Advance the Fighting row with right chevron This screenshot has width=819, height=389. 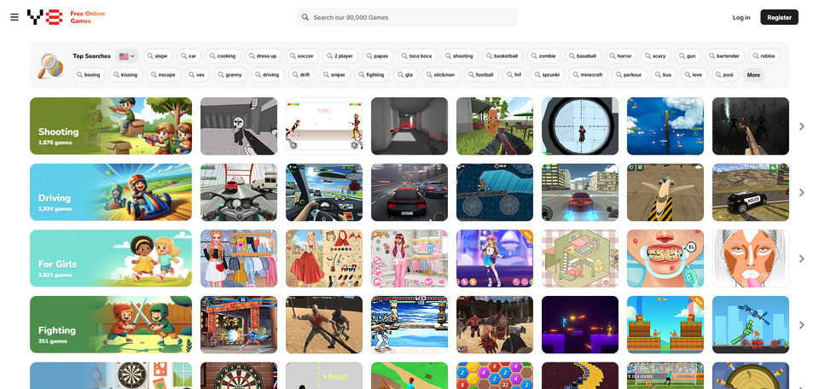[x=802, y=325]
